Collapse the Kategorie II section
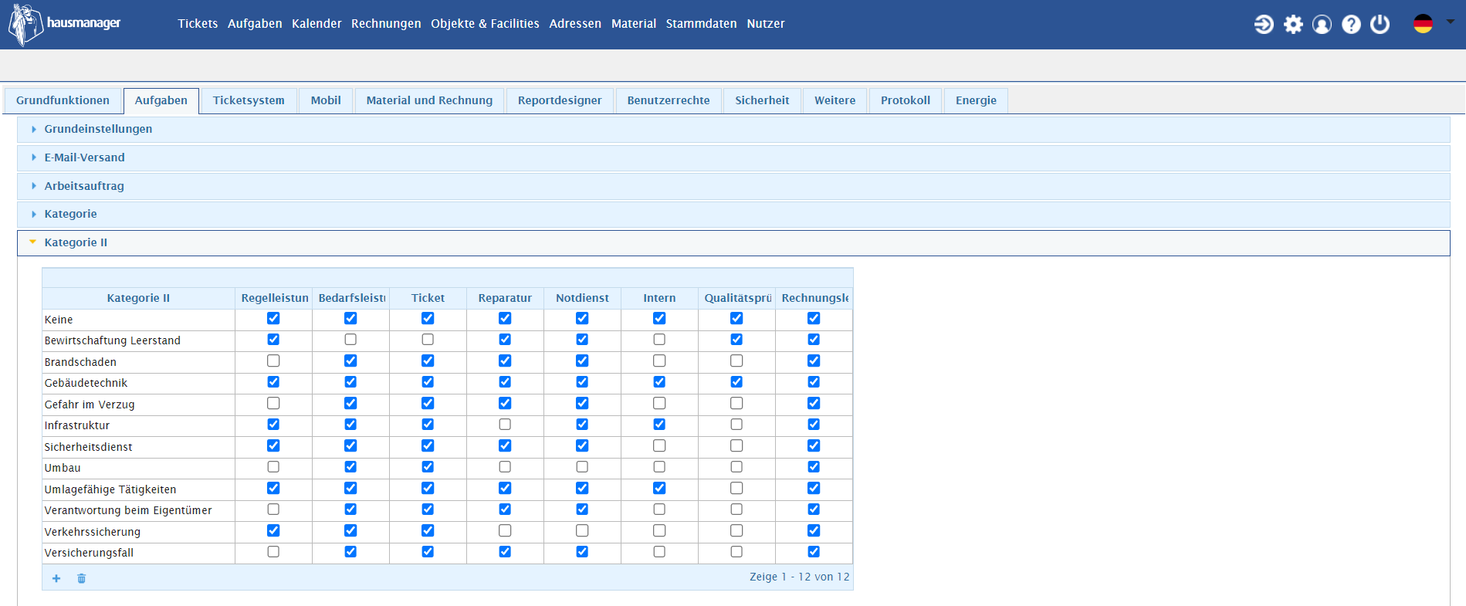Image resolution: width=1466 pixels, height=606 pixels. click(x=733, y=242)
